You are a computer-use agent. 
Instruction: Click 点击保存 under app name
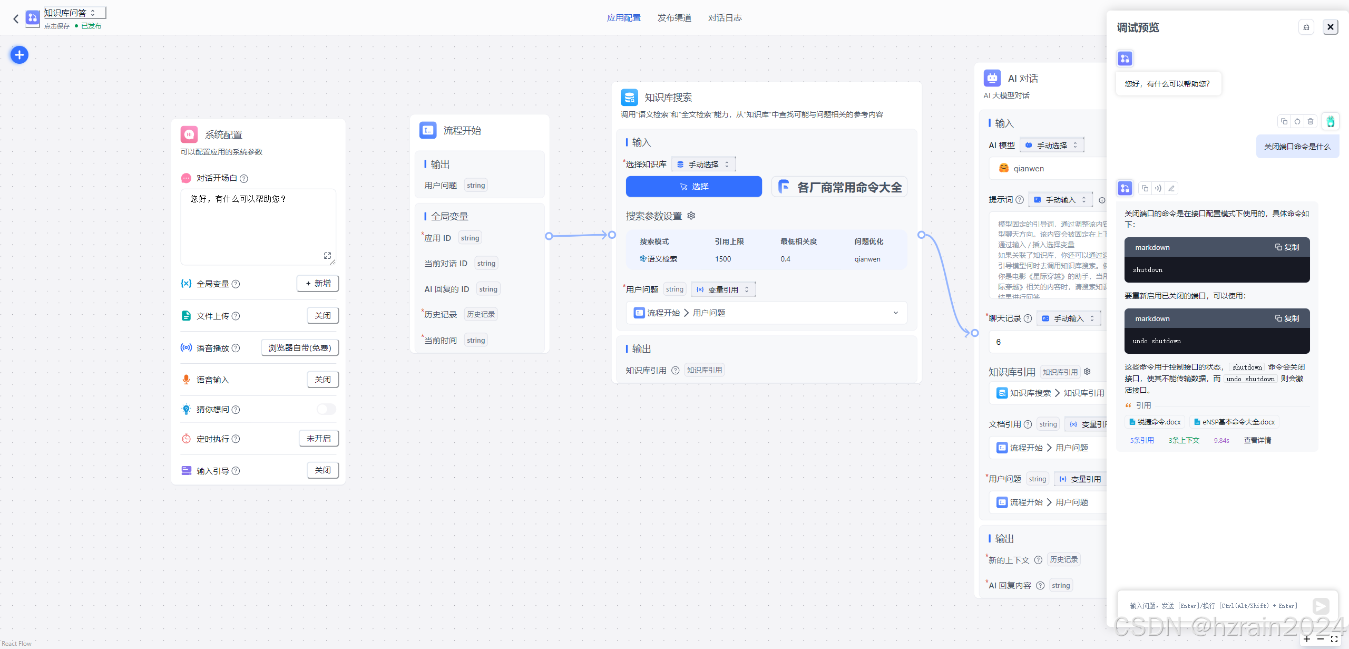coord(57,26)
